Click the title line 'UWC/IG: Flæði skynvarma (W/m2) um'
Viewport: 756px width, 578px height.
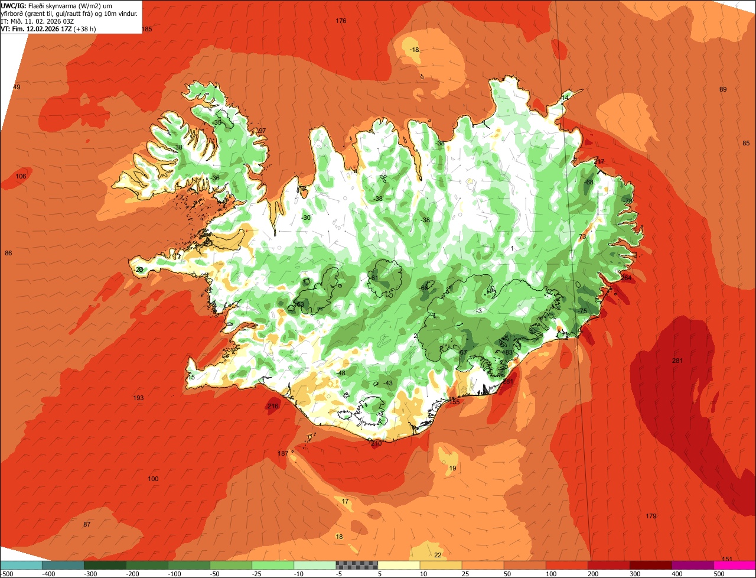click(56, 5)
